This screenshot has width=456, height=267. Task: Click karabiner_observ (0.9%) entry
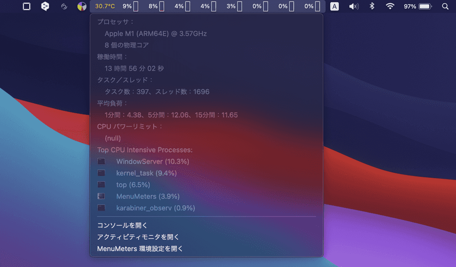(x=155, y=208)
